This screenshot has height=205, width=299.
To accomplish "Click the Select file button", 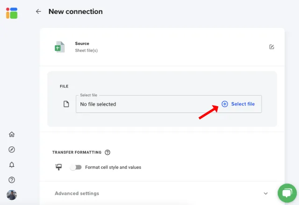I will pos(238,104).
